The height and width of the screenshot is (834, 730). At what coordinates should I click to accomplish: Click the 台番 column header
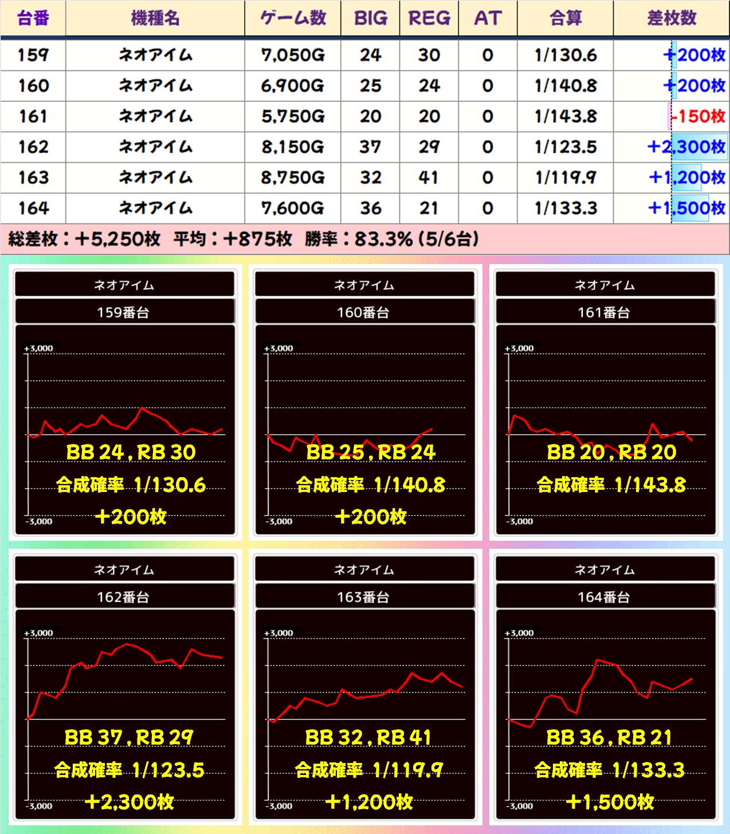(x=33, y=18)
